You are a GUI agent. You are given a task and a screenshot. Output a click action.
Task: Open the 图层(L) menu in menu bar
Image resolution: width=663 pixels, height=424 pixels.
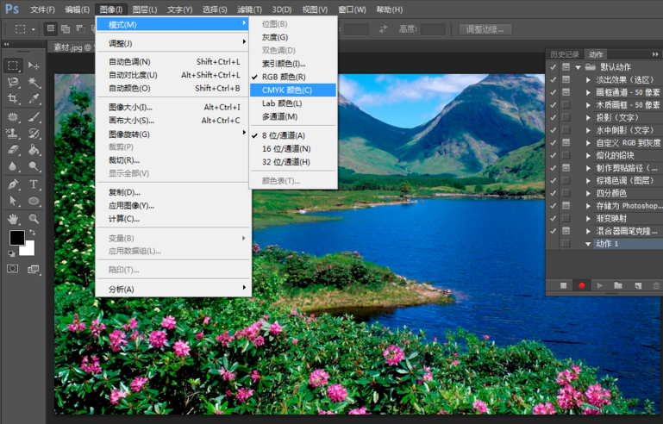click(145, 9)
